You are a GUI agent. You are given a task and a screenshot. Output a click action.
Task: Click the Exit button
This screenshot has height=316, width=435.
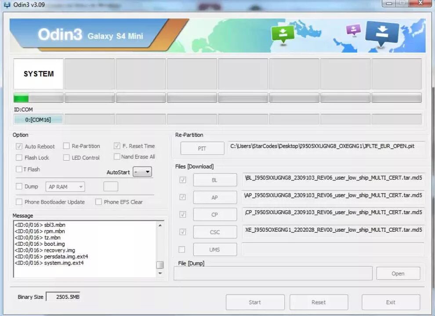tap(391, 302)
